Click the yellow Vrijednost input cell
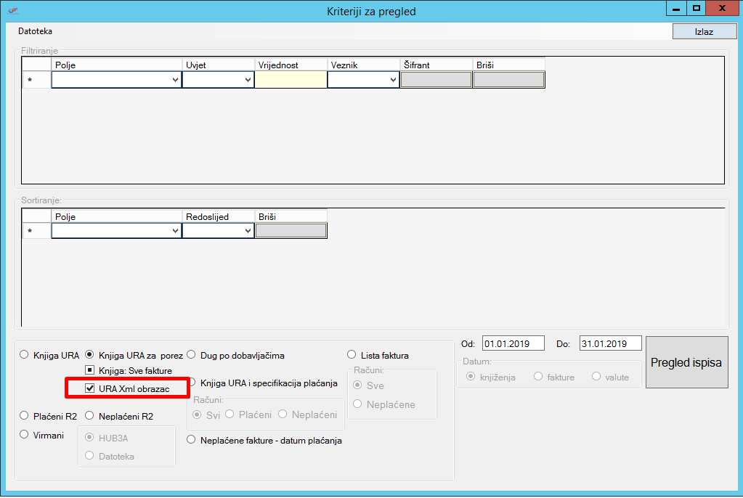 tap(291, 80)
